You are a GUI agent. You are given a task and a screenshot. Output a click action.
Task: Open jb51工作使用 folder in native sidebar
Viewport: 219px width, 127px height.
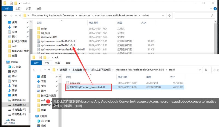(19, 41)
